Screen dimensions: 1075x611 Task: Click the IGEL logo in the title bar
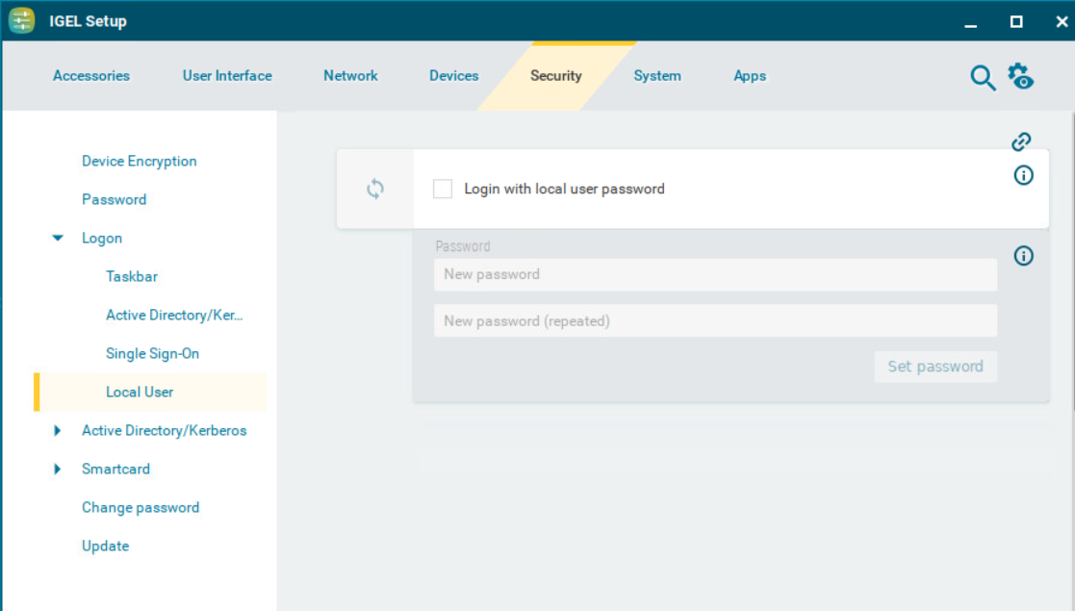coord(20,19)
